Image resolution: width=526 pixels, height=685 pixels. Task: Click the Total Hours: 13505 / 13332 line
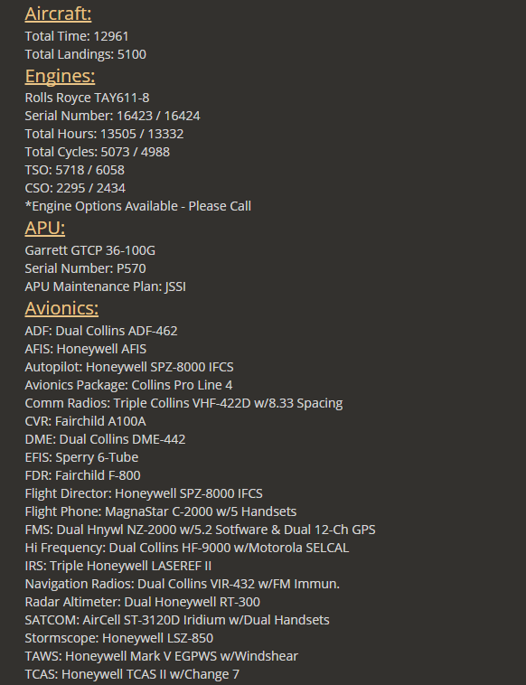pos(104,134)
